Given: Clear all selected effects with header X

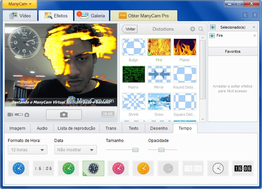Looking at the screenshot, I should pyautogui.click(x=254, y=27).
